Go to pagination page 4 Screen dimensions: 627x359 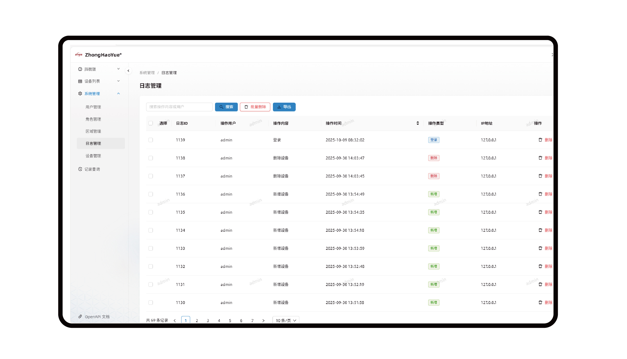[x=219, y=321]
